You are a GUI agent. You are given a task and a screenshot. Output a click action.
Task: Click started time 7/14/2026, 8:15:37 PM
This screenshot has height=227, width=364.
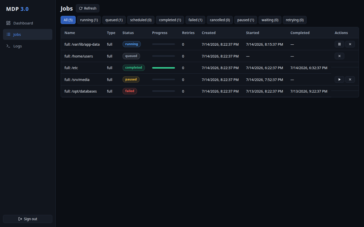click(x=264, y=44)
